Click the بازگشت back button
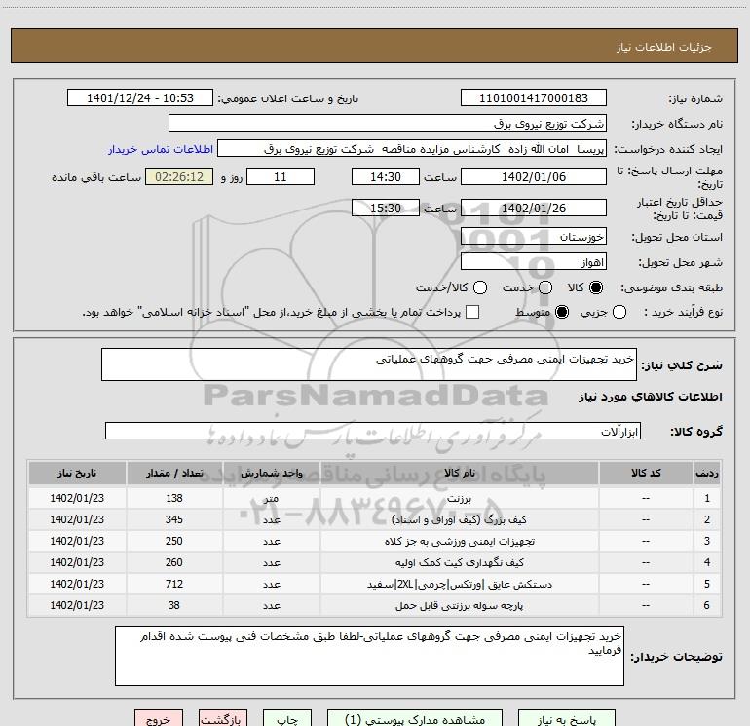Screen dimensions: 750x726 [x=223, y=719]
